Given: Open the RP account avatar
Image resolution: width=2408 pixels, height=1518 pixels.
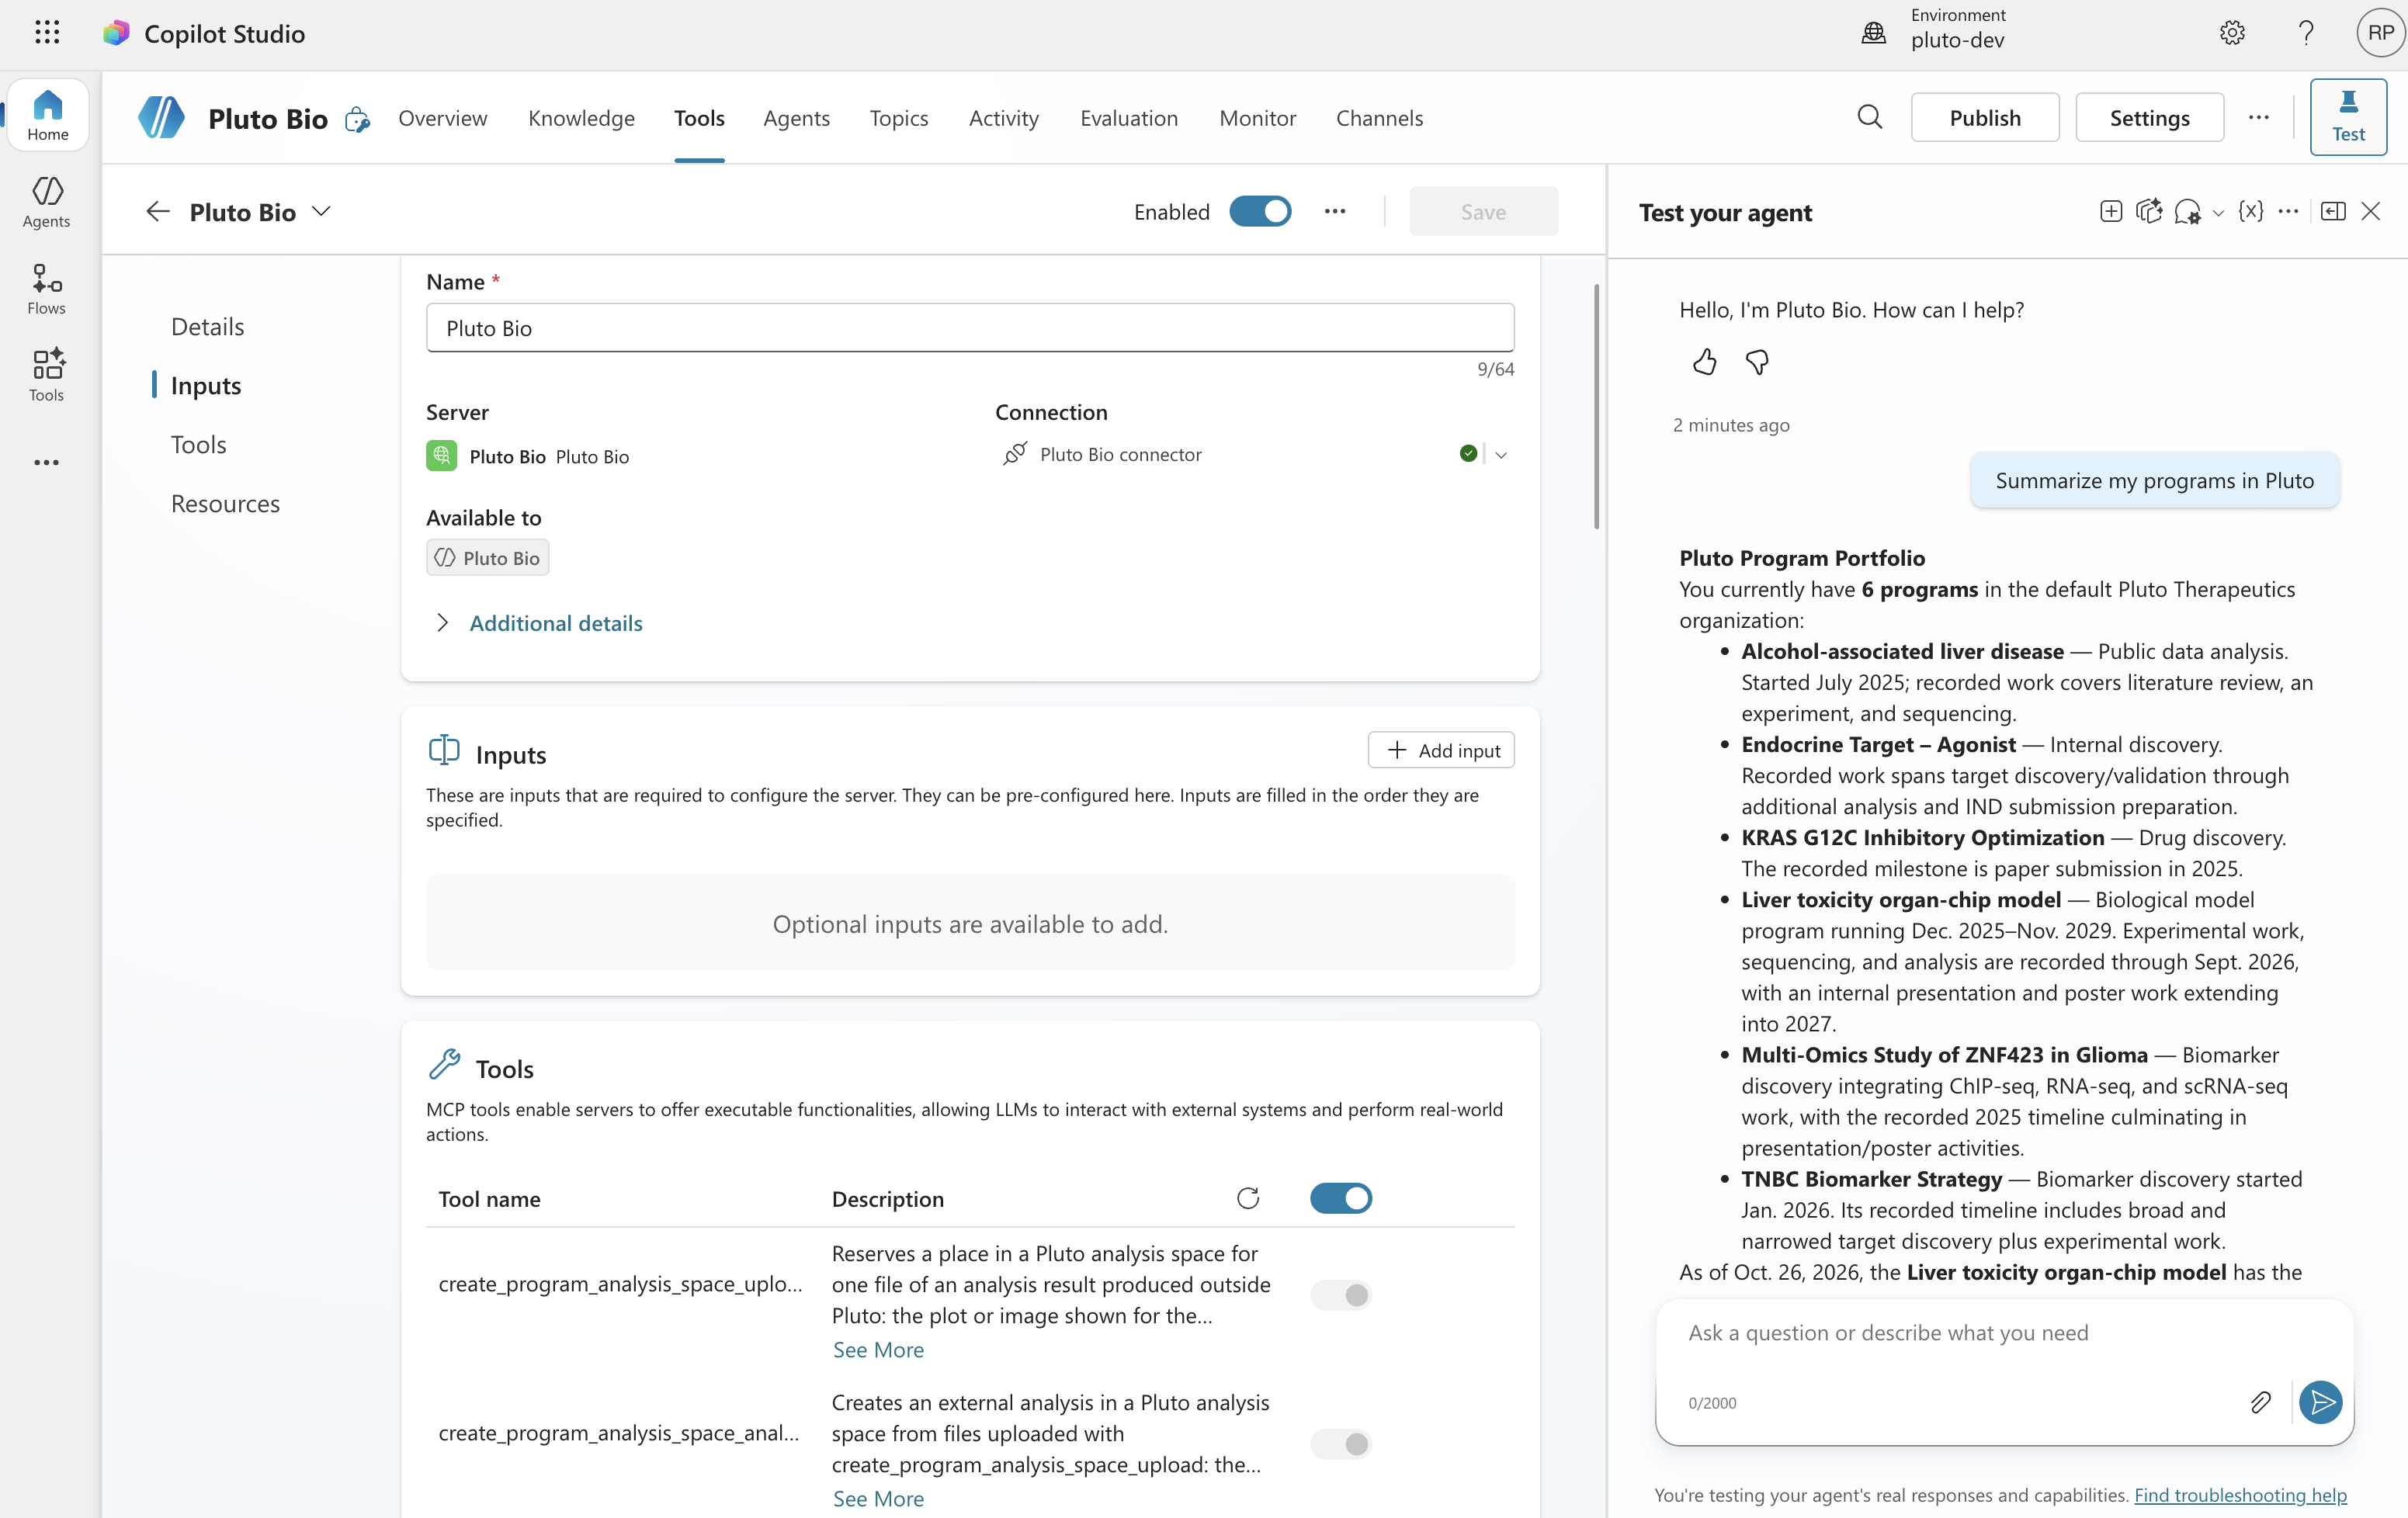Looking at the screenshot, I should (2380, 33).
